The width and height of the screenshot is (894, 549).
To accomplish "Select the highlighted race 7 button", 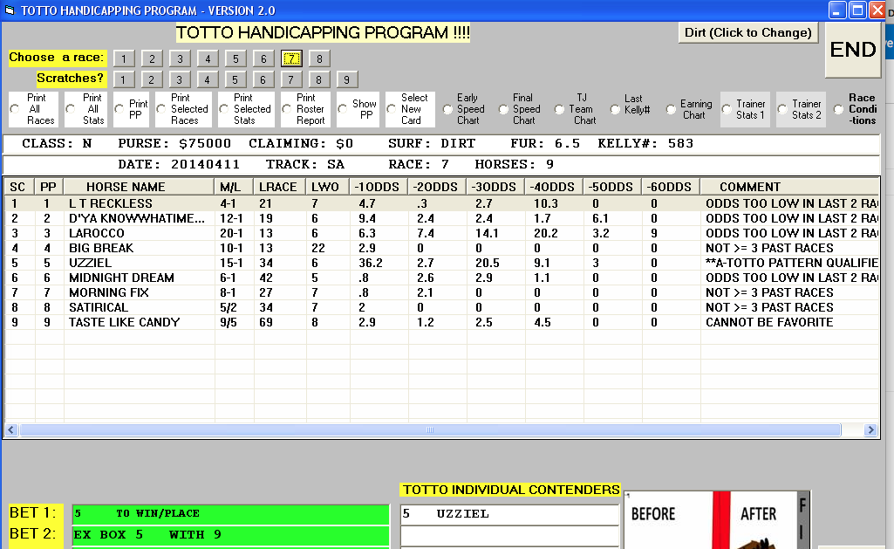I will coord(291,58).
